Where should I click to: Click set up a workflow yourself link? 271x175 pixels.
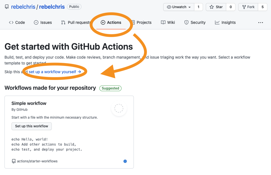point(55,72)
